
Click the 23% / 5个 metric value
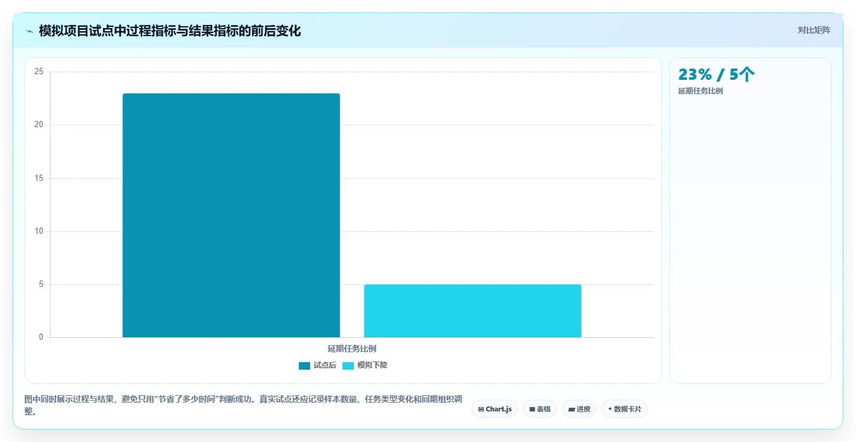pyautogui.click(x=716, y=75)
